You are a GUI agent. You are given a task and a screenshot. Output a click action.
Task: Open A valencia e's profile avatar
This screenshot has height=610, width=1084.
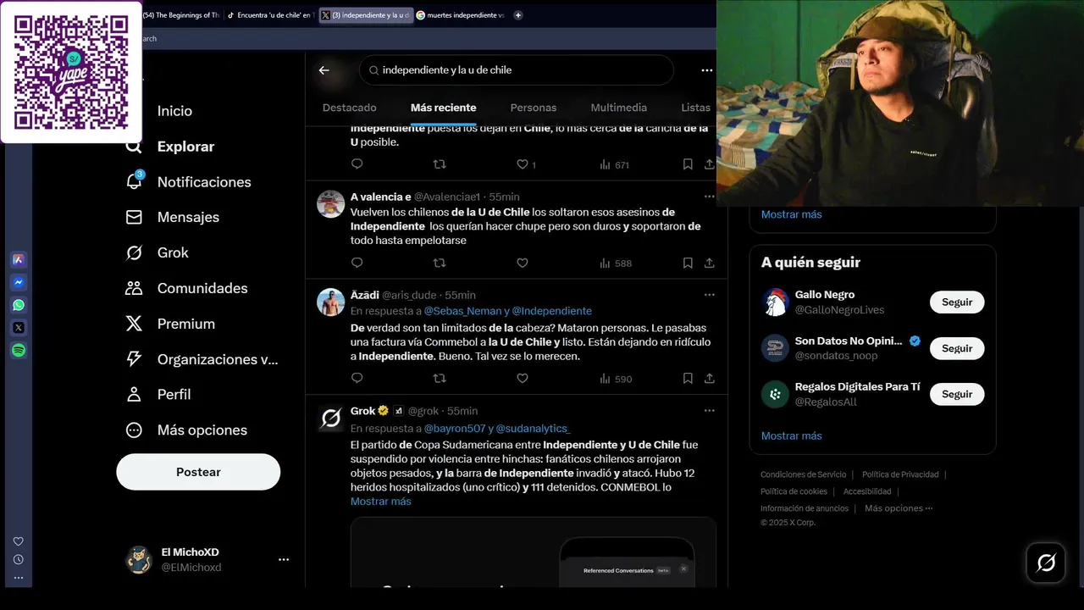click(330, 204)
